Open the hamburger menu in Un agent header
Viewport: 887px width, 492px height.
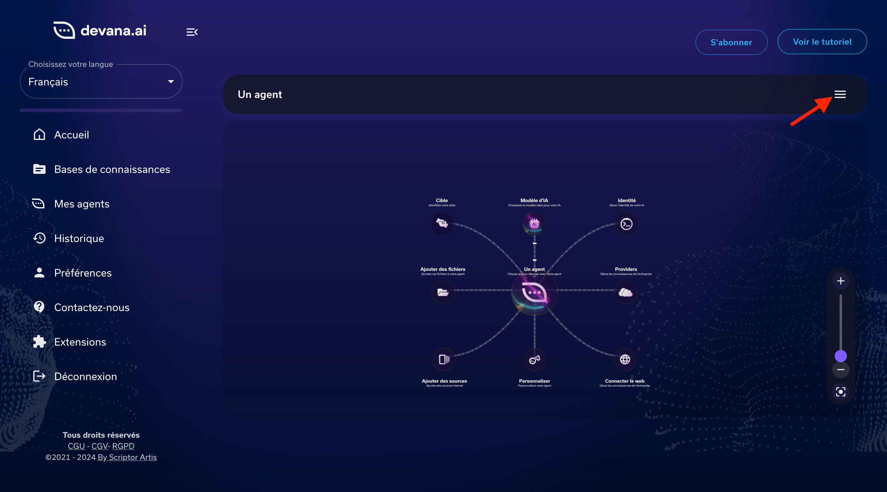point(840,94)
